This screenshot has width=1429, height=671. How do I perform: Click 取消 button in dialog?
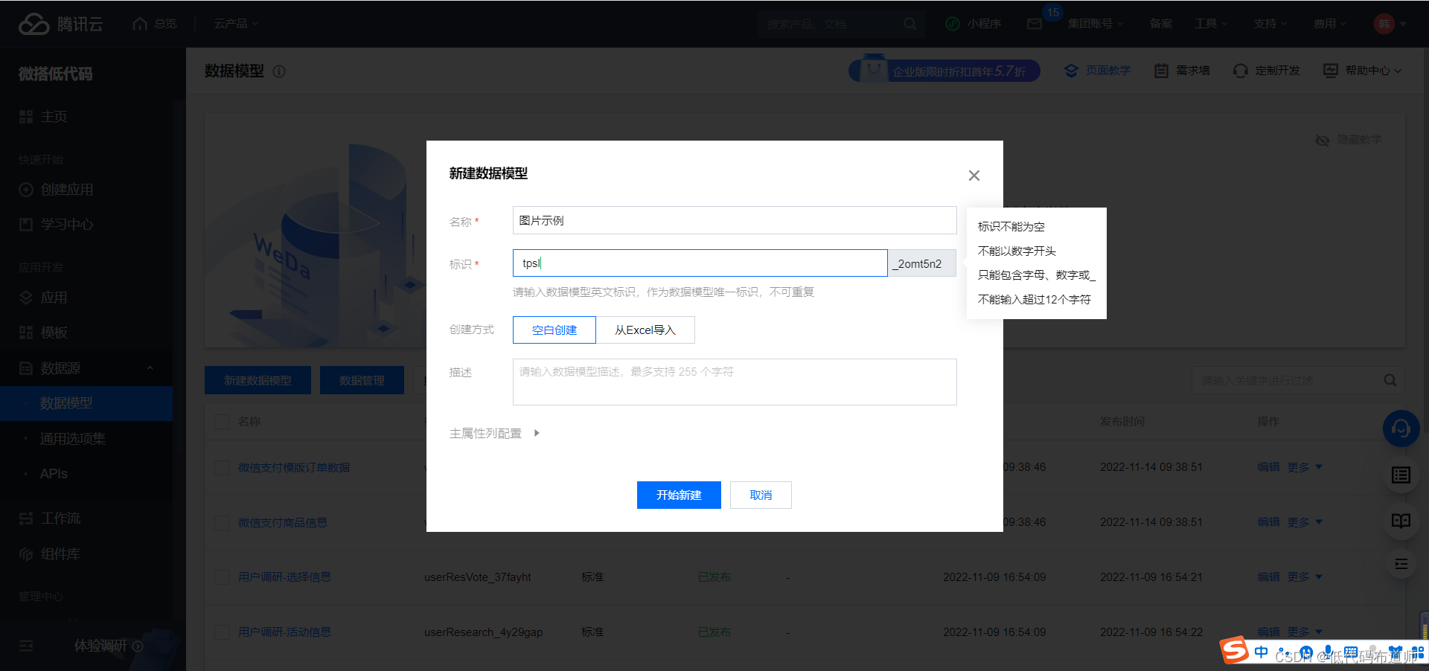click(761, 495)
